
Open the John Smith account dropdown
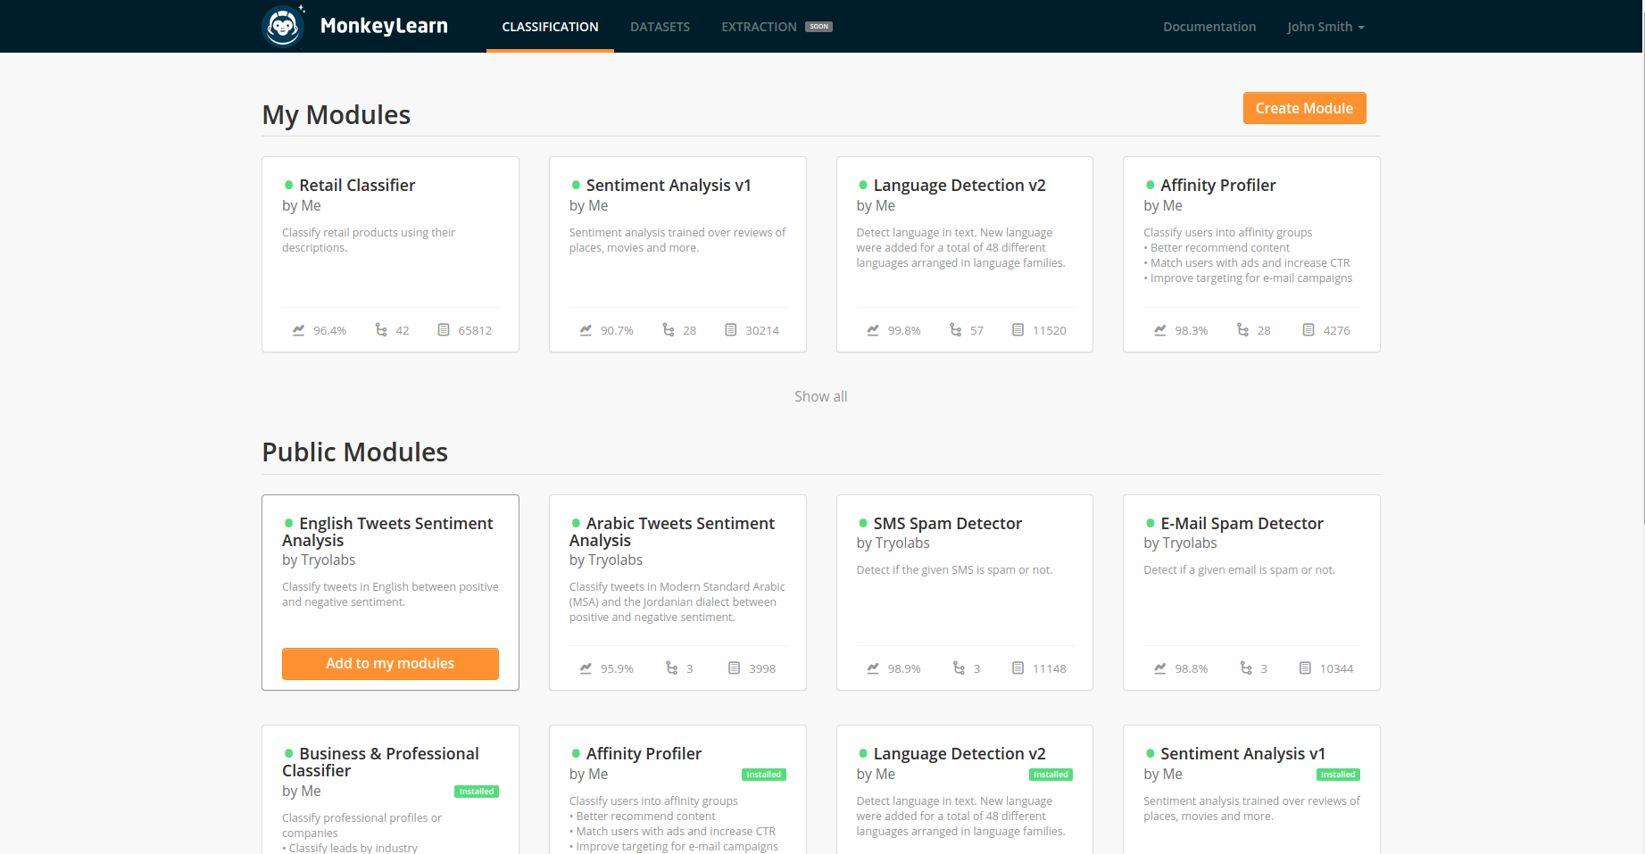[1325, 27]
